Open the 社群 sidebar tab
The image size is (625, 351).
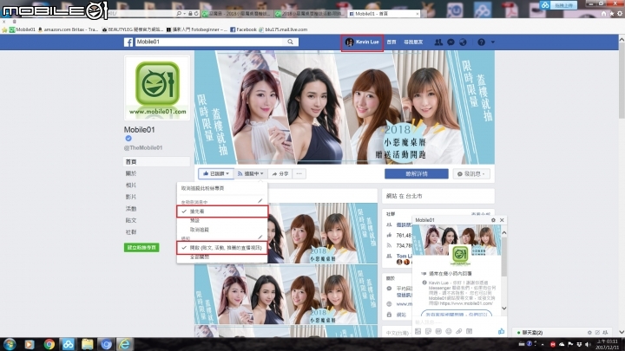[131, 232]
